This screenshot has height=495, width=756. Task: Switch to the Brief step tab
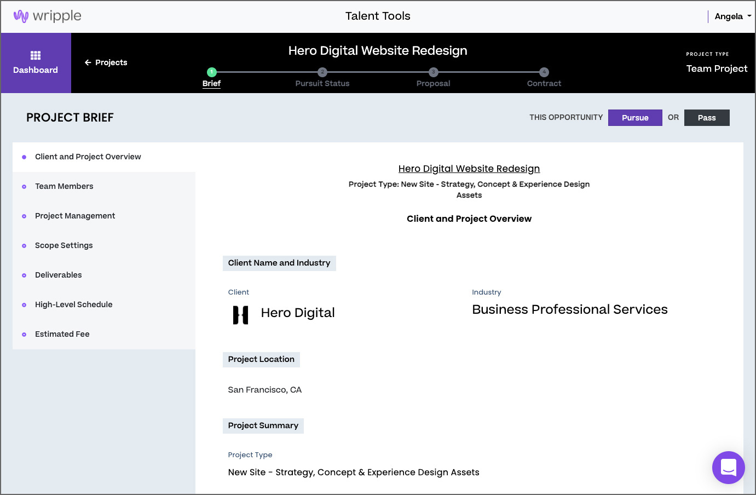211,83
